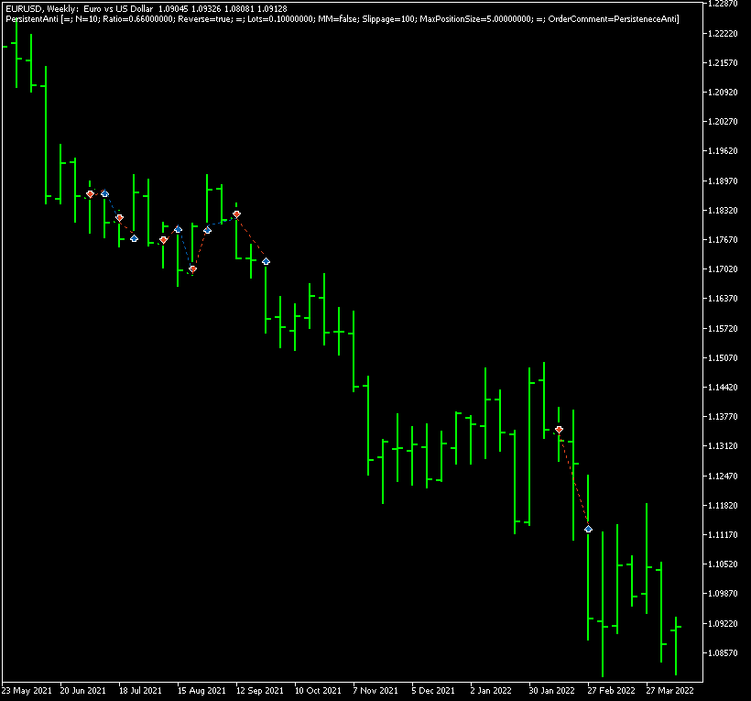751x701 pixels.
Task: Select the red sell diamond near 30 Jan 2022
Action: (560, 428)
